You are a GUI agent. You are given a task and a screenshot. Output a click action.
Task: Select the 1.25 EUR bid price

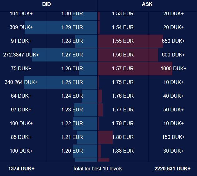(x=72, y=82)
